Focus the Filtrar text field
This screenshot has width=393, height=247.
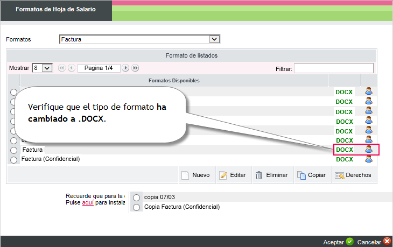pyautogui.click(x=334, y=68)
